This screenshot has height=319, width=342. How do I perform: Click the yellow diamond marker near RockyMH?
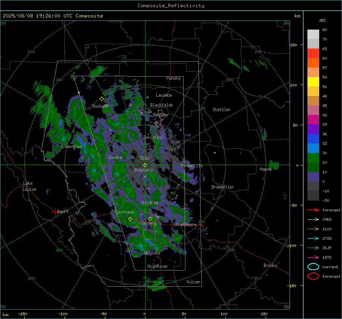(x=101, y=99)
